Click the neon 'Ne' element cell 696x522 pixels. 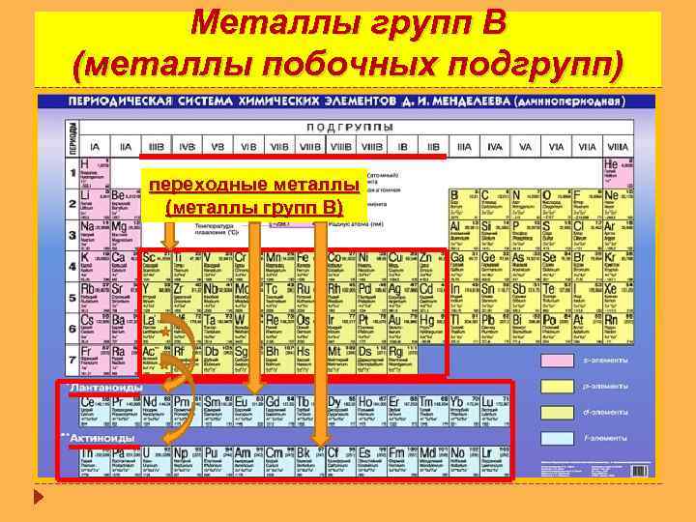point(618,204)
